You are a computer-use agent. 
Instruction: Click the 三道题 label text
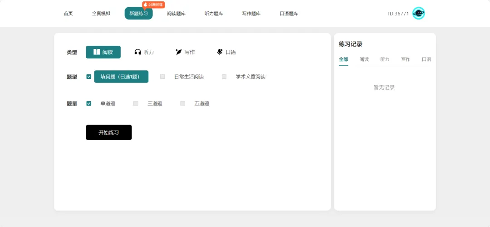pos(155,103)
